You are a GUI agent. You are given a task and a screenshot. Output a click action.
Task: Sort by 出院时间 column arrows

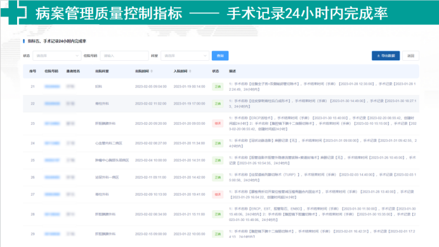[152, 71]
